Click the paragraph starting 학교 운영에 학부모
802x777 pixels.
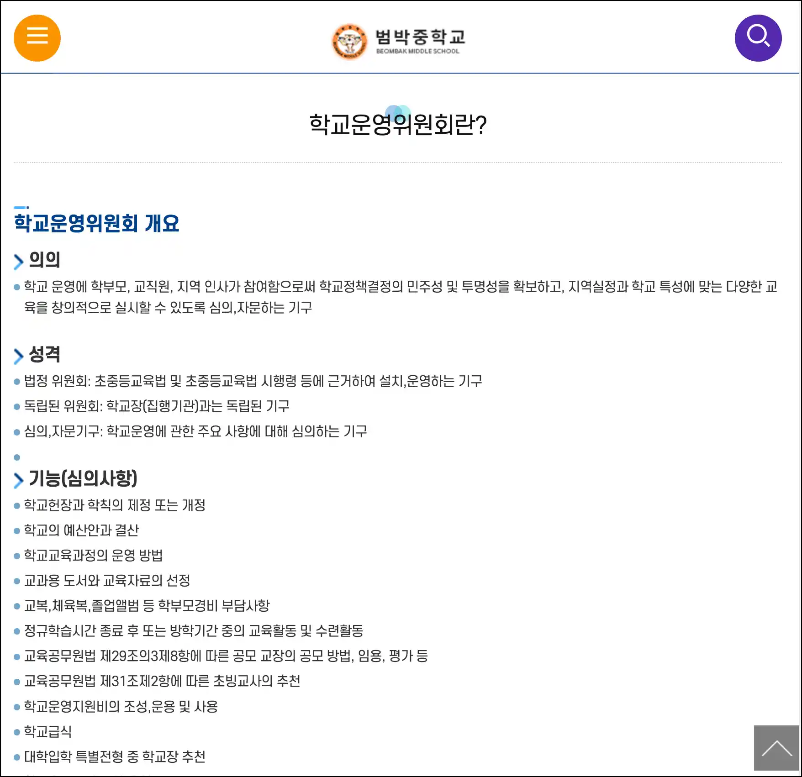pyautogui.click(x=401, y=297)
